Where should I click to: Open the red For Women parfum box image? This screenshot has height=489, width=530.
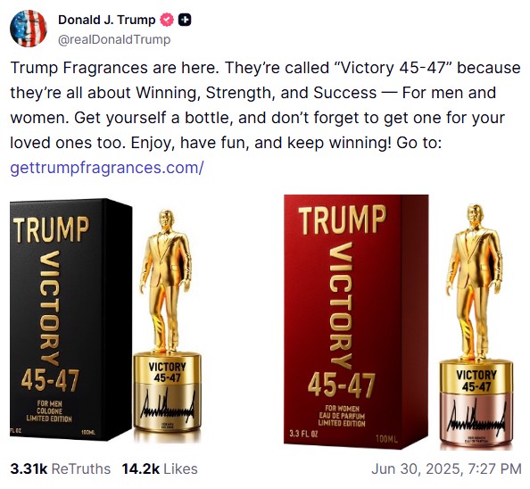(356, 322)
